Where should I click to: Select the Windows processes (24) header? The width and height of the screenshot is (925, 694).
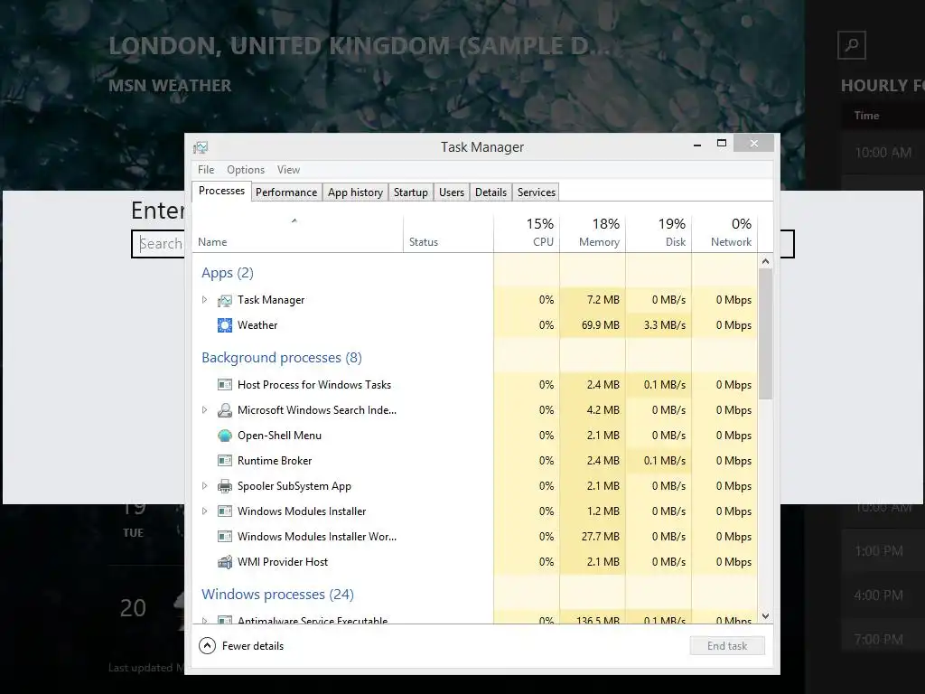(x=277, y=595)
